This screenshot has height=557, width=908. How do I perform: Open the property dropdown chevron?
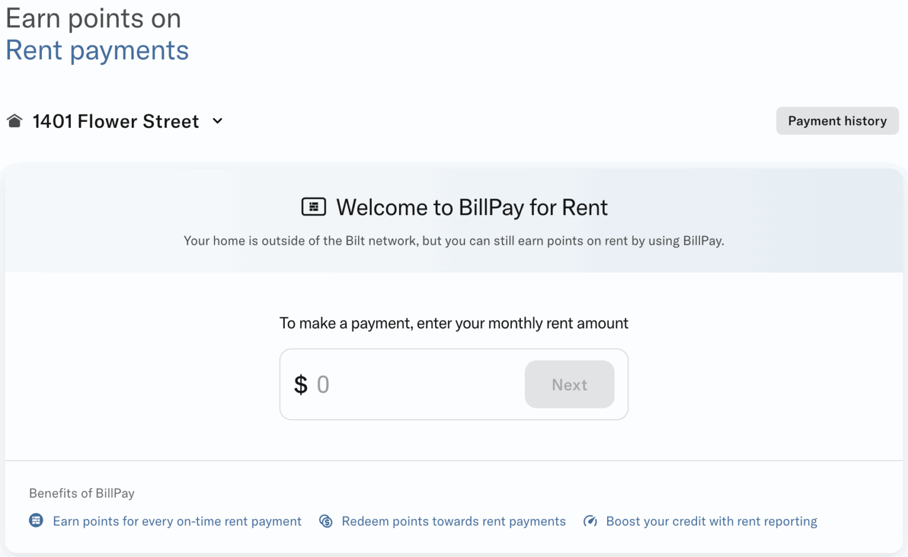(217, 121)
